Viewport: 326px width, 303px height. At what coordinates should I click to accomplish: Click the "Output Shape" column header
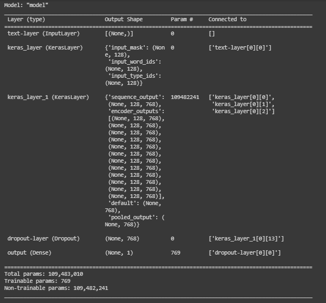124,20
